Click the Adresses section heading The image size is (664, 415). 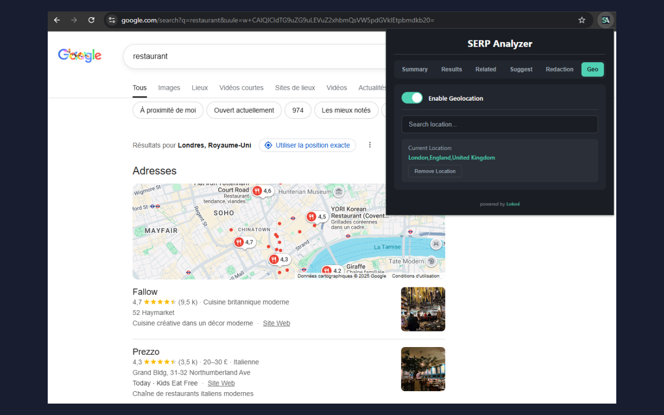click(x=155, y=171)
